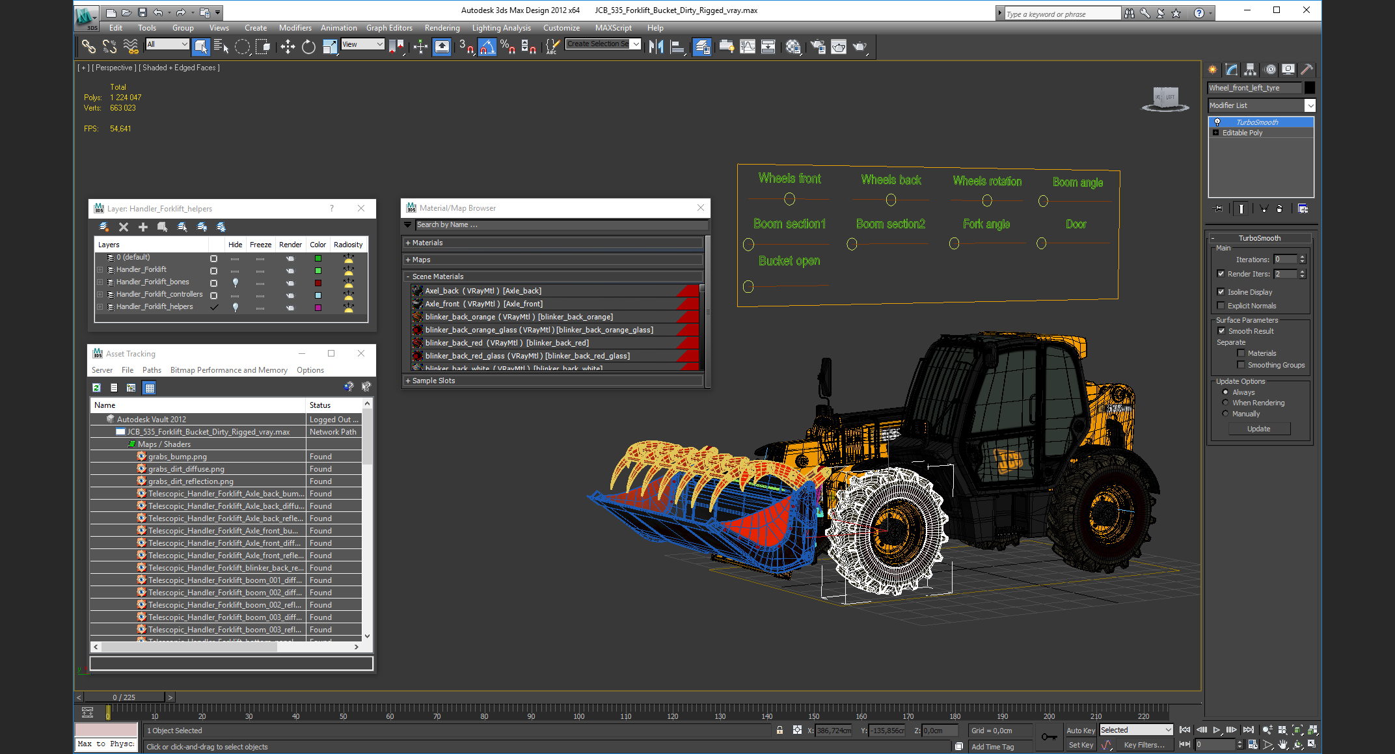Open the Graph Editors menu
Image resolution: width=1395 pixels, height=754 pixels.
[389, 28]
